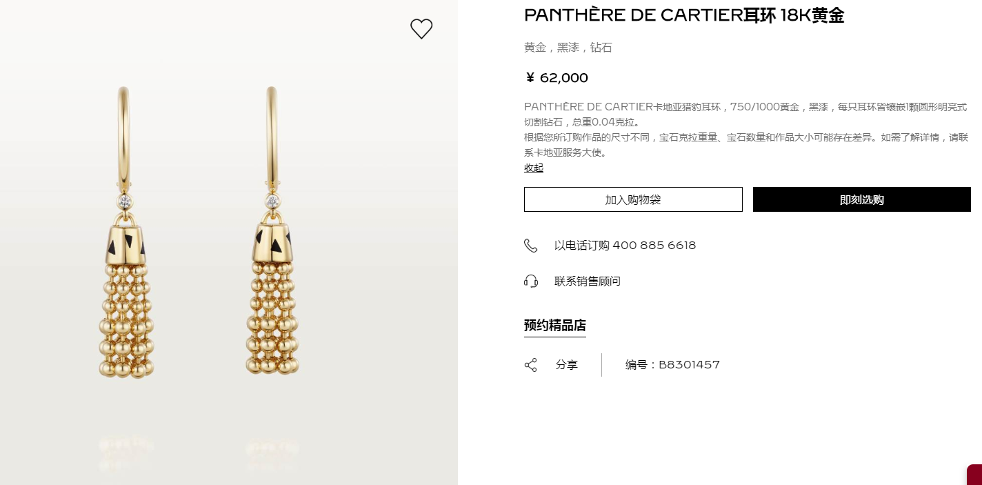The height and width of the screenshot is (485, 982).
Task: Click the product description paragraph
Action: (747, 130)
